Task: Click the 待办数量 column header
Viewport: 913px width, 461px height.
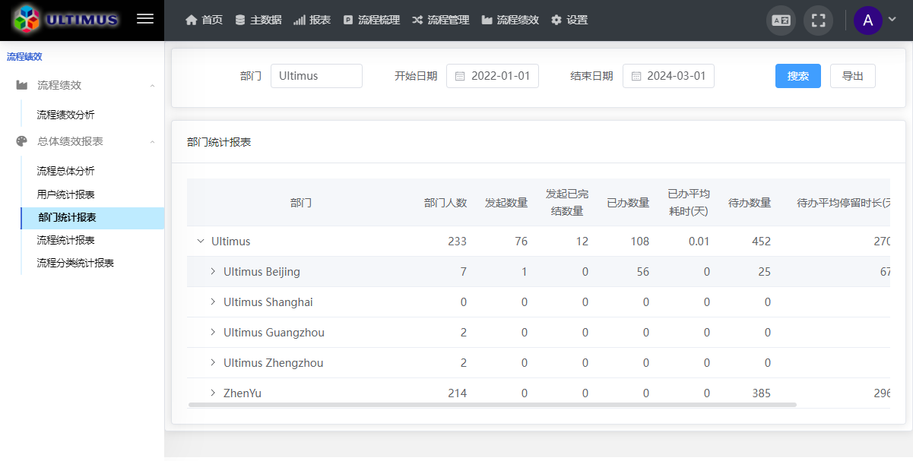Action: pyautogui.click(x=750, y=203)
